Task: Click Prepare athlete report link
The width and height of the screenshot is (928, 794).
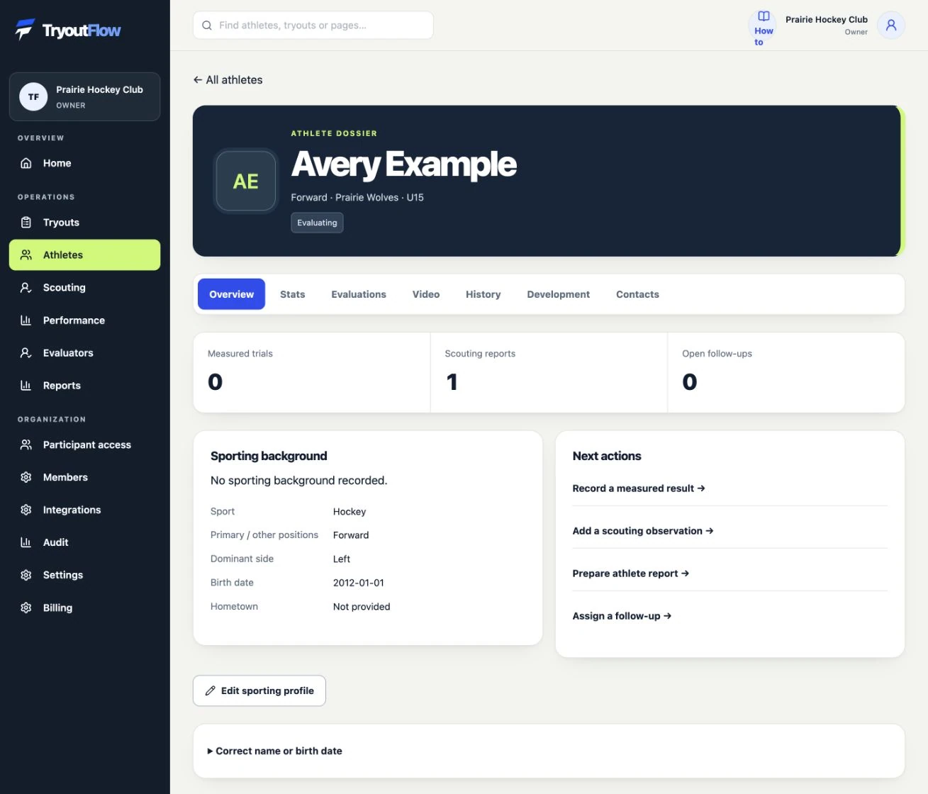Action: tap(631, 574)
